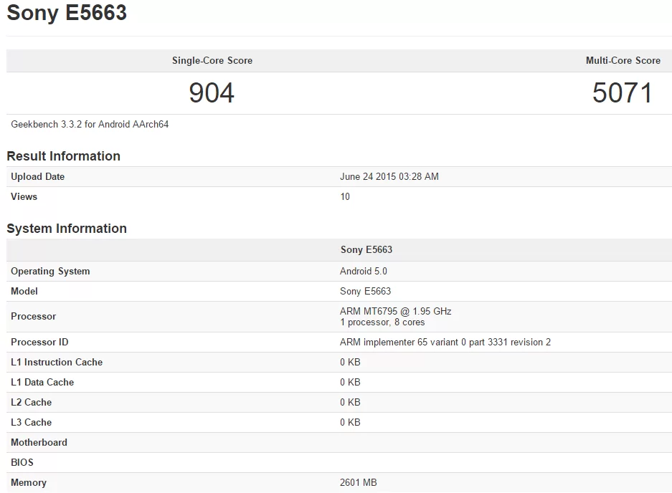
Task: Select the Single-Core Score header
Action: 212,61
